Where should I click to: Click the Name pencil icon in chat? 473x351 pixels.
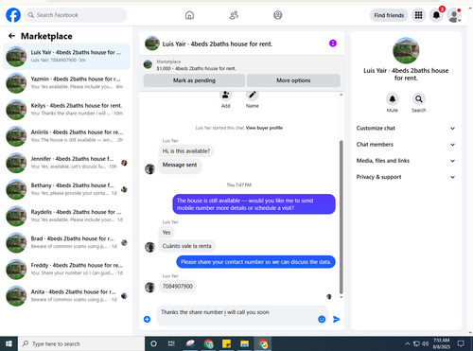click(x=253, y=95)
